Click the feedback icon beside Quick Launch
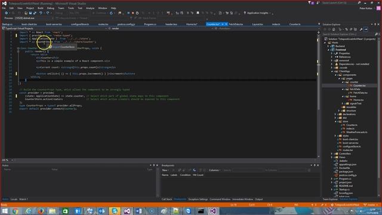Image resolution: width=382 pixels, height=215 pixels. point(318,3)
